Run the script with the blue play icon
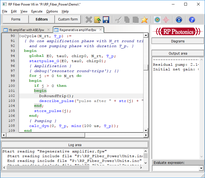205x178 pixels. pos(179,20)
